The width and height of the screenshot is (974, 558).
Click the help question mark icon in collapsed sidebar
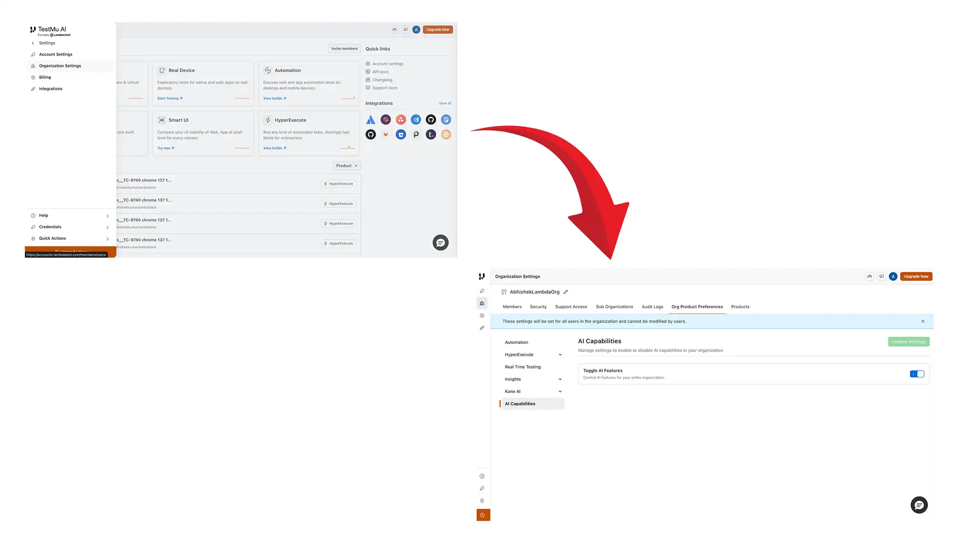tap(482, 476)
